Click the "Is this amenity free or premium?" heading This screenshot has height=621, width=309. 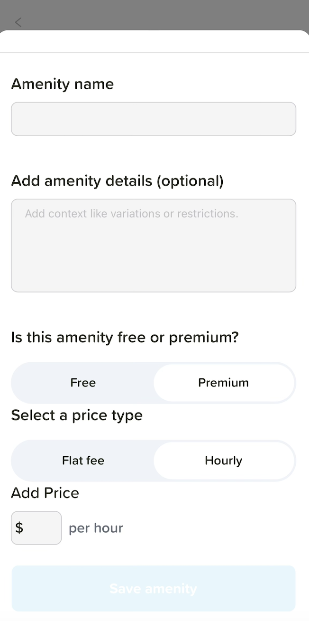point(125,338)
